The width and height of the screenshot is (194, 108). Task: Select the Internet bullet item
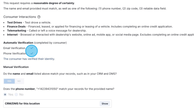100,35
